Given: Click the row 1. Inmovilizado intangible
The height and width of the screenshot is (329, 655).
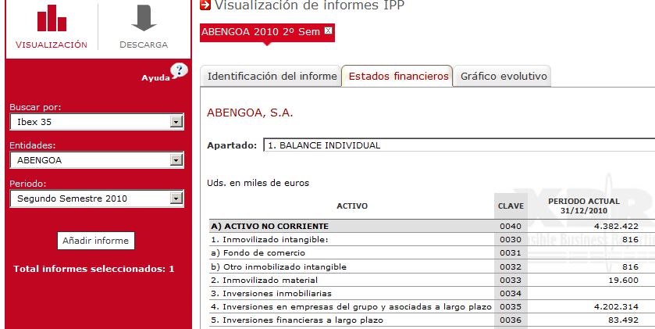Looking at the screenshot, I should click(x=432, y=240).
